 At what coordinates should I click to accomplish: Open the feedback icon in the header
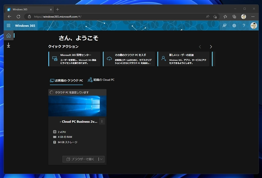pyautogui.click(x=224, y=25)
